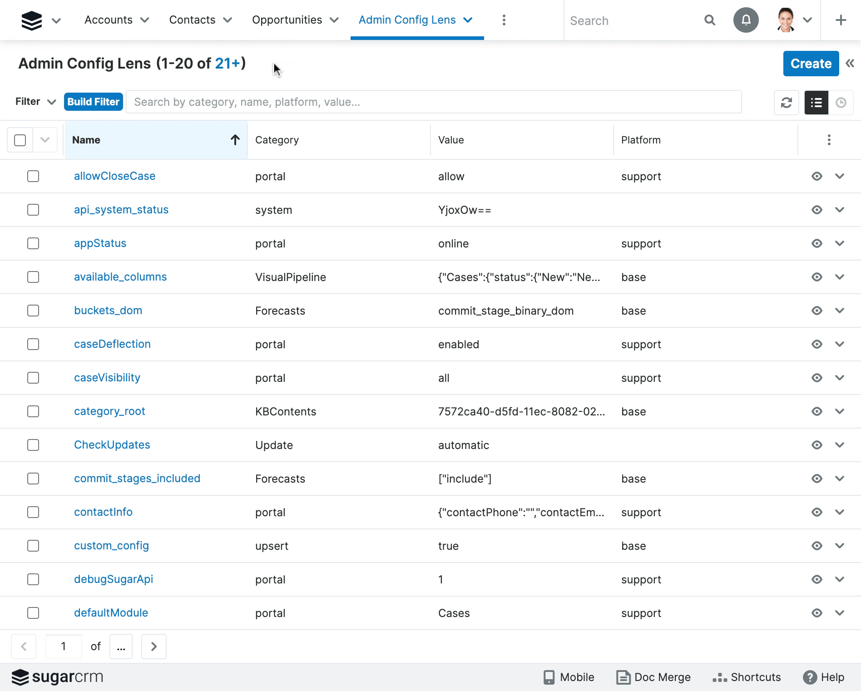Open the Opportunities tab
The width and height of the screenshot is (861, 691).
287,20
